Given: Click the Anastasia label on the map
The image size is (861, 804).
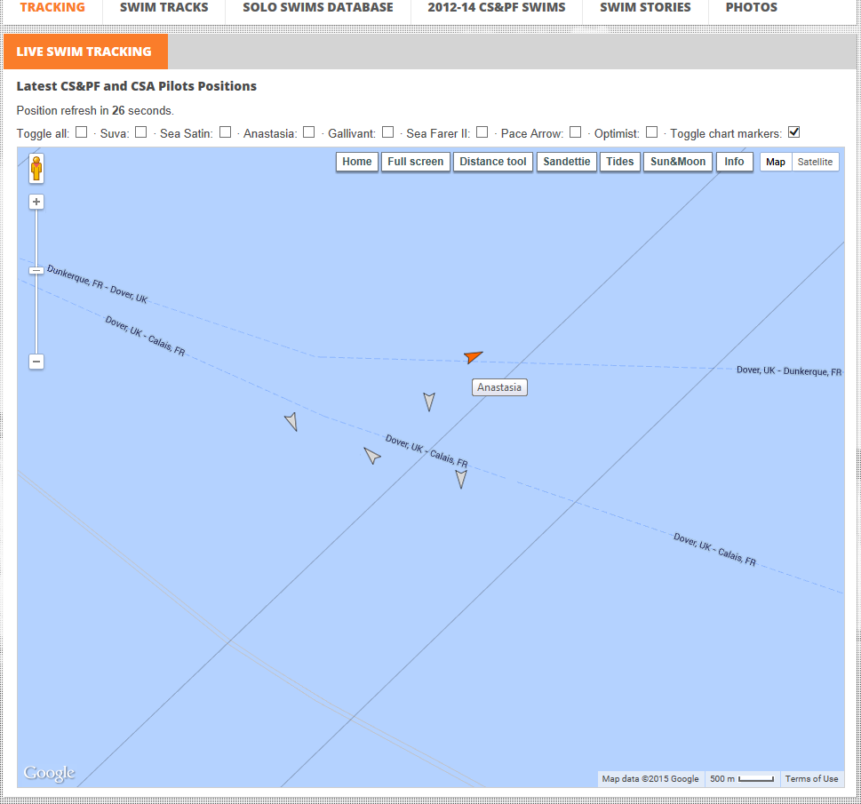Looking at the screenshot, I should coord(498,387).
